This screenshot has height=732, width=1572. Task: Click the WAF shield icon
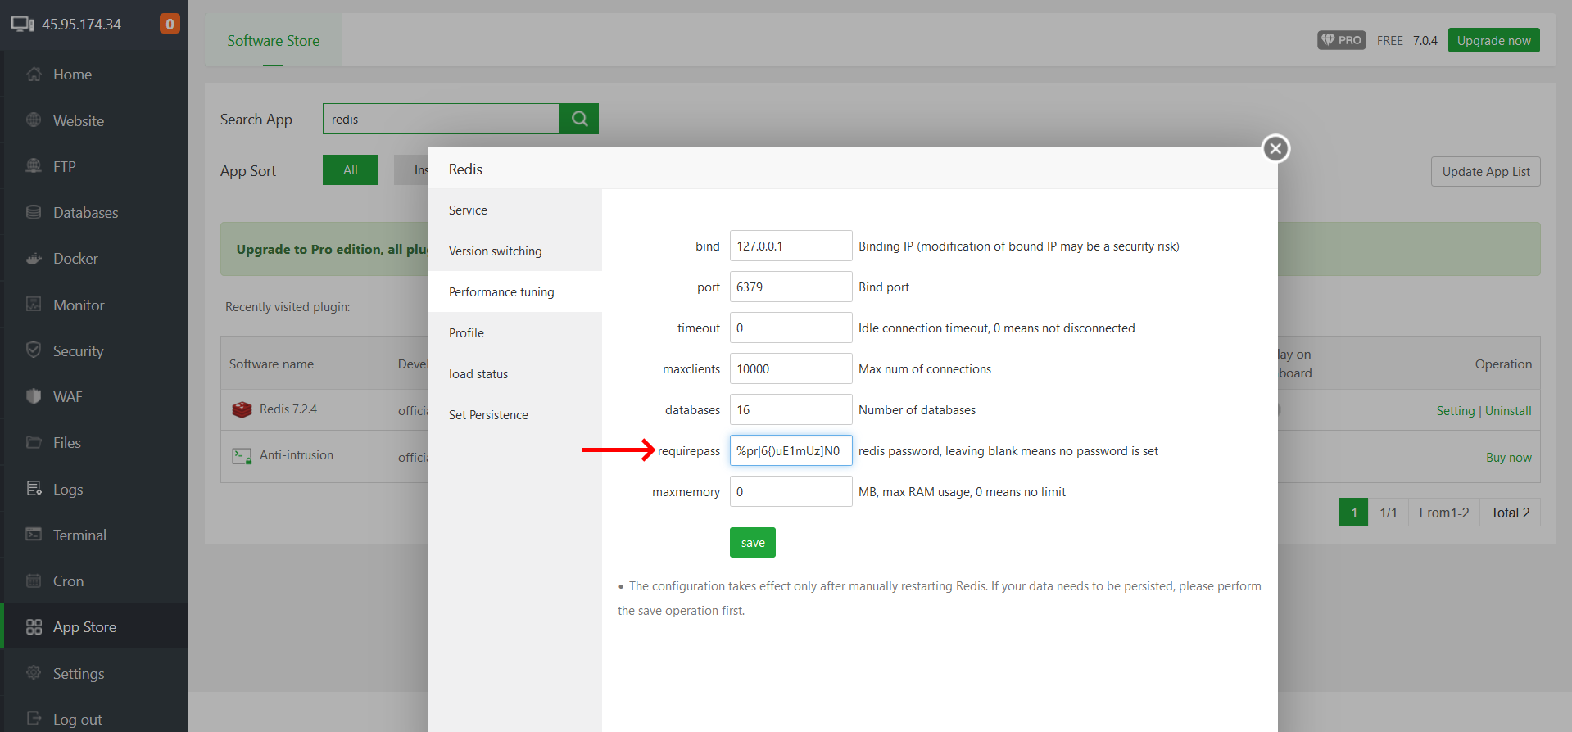(x=34, y=396)
